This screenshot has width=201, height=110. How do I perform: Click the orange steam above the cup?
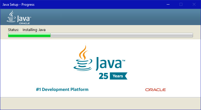[x=83, y=52]
